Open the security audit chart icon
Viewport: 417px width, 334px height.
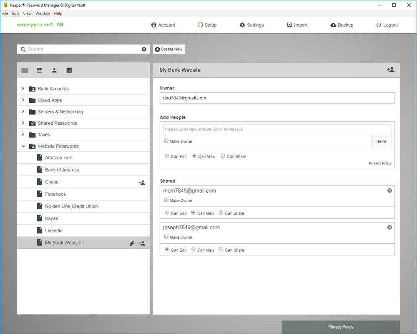[x=69, y=70]
